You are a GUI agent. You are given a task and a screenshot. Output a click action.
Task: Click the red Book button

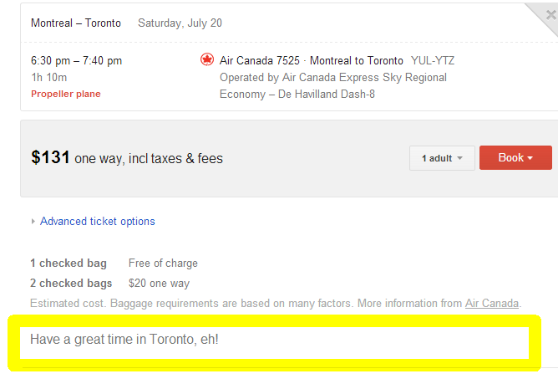[x=515, y=157]
